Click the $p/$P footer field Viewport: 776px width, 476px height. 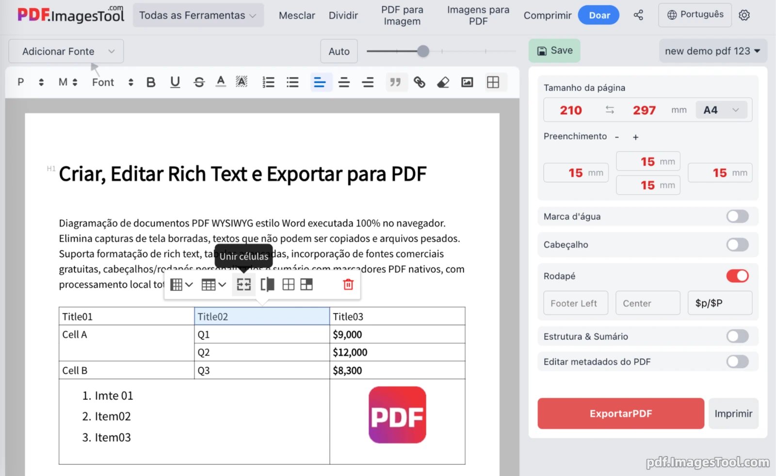(720, 303)
